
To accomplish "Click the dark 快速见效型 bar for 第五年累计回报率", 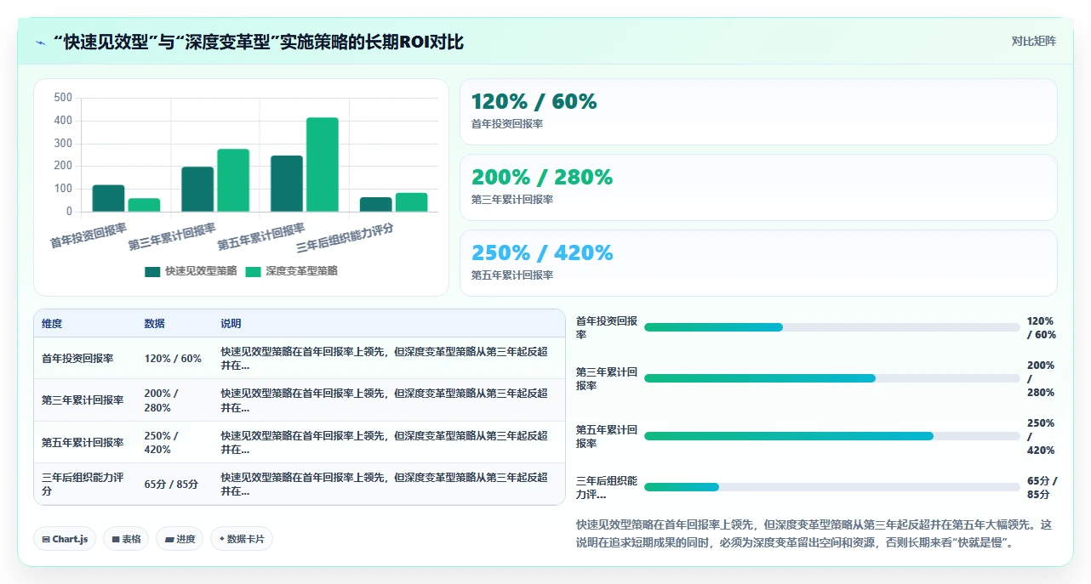I will click(287, 184).
